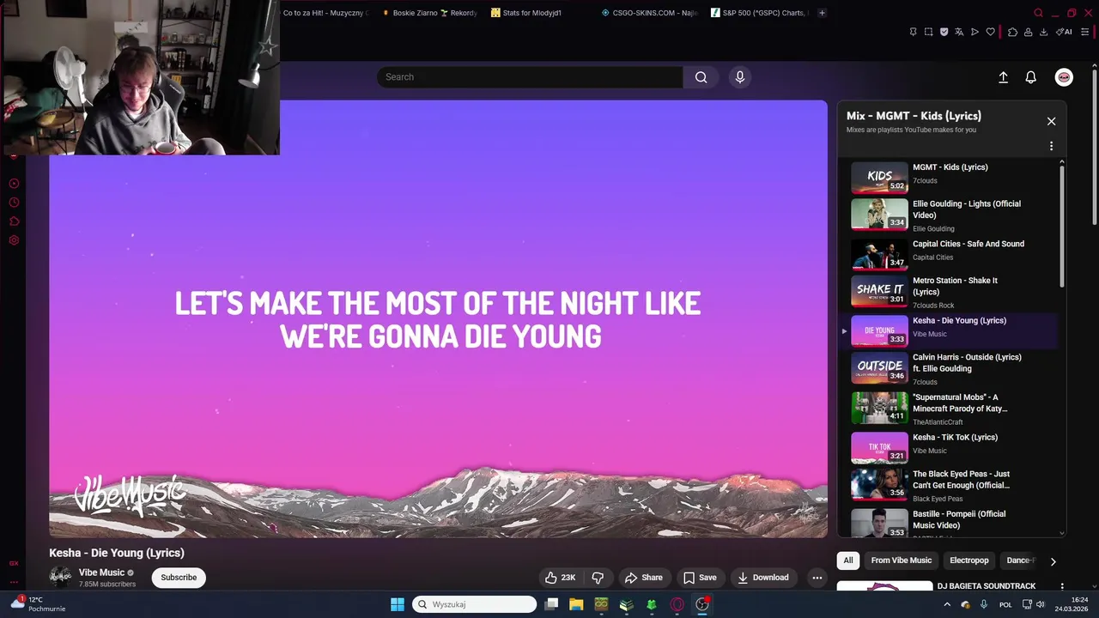This screenshot has width=1099, height=618.
Task: Open Opera AI assistant button
Action: (1065, 32)
